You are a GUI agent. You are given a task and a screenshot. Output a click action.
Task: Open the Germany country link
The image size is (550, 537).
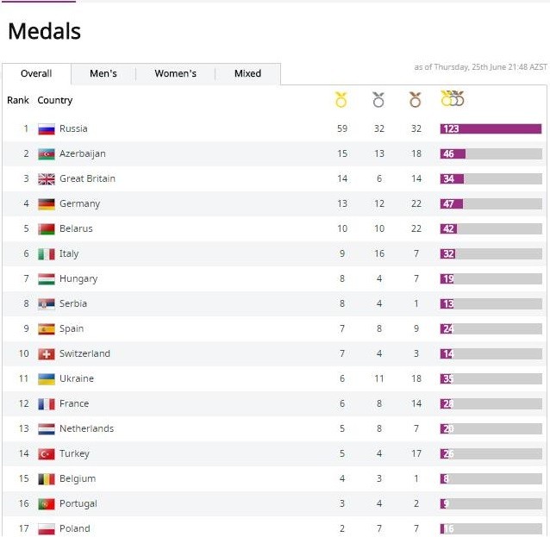(x=79, y=204)
